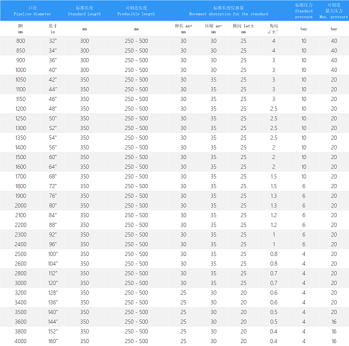
Task: Select DN cell 1900
Action: tap(20, 196)
